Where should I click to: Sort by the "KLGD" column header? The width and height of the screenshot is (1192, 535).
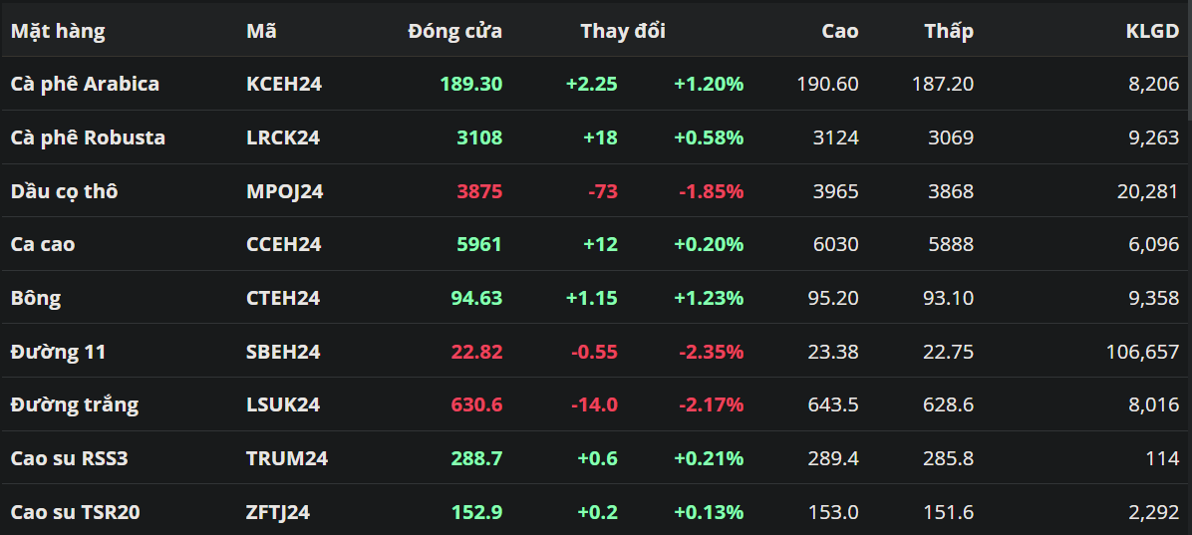coord(1152,31)
